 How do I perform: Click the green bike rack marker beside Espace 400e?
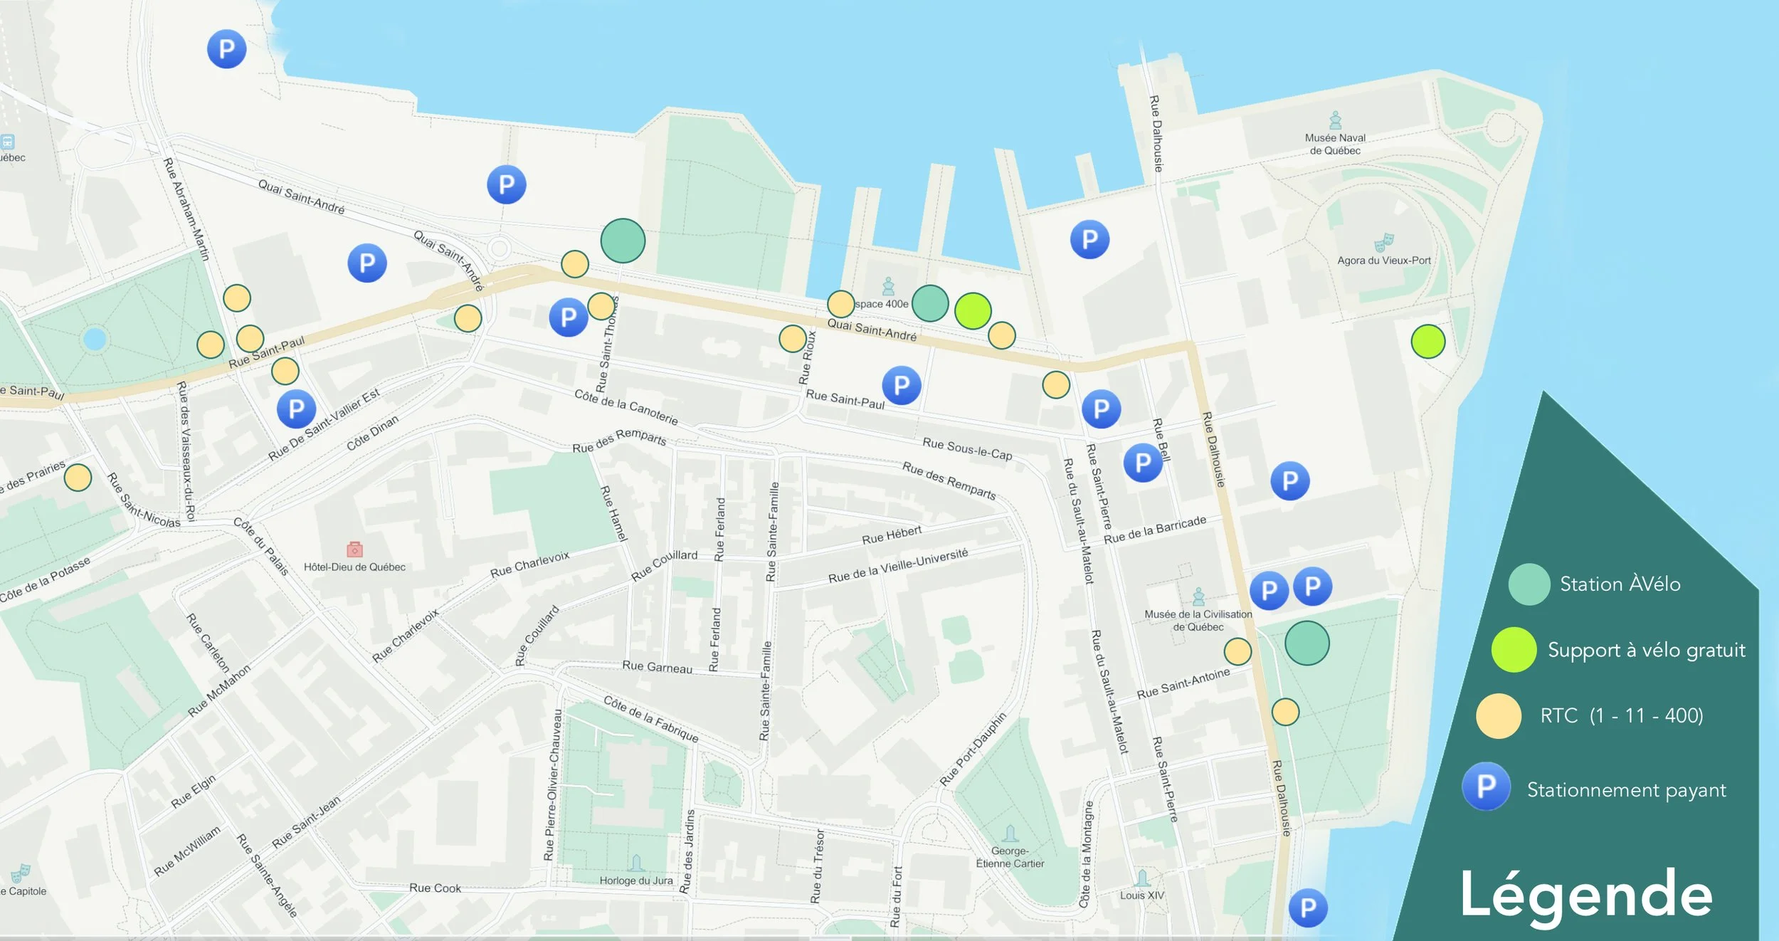pyautogui.click(x=973, y=311)
